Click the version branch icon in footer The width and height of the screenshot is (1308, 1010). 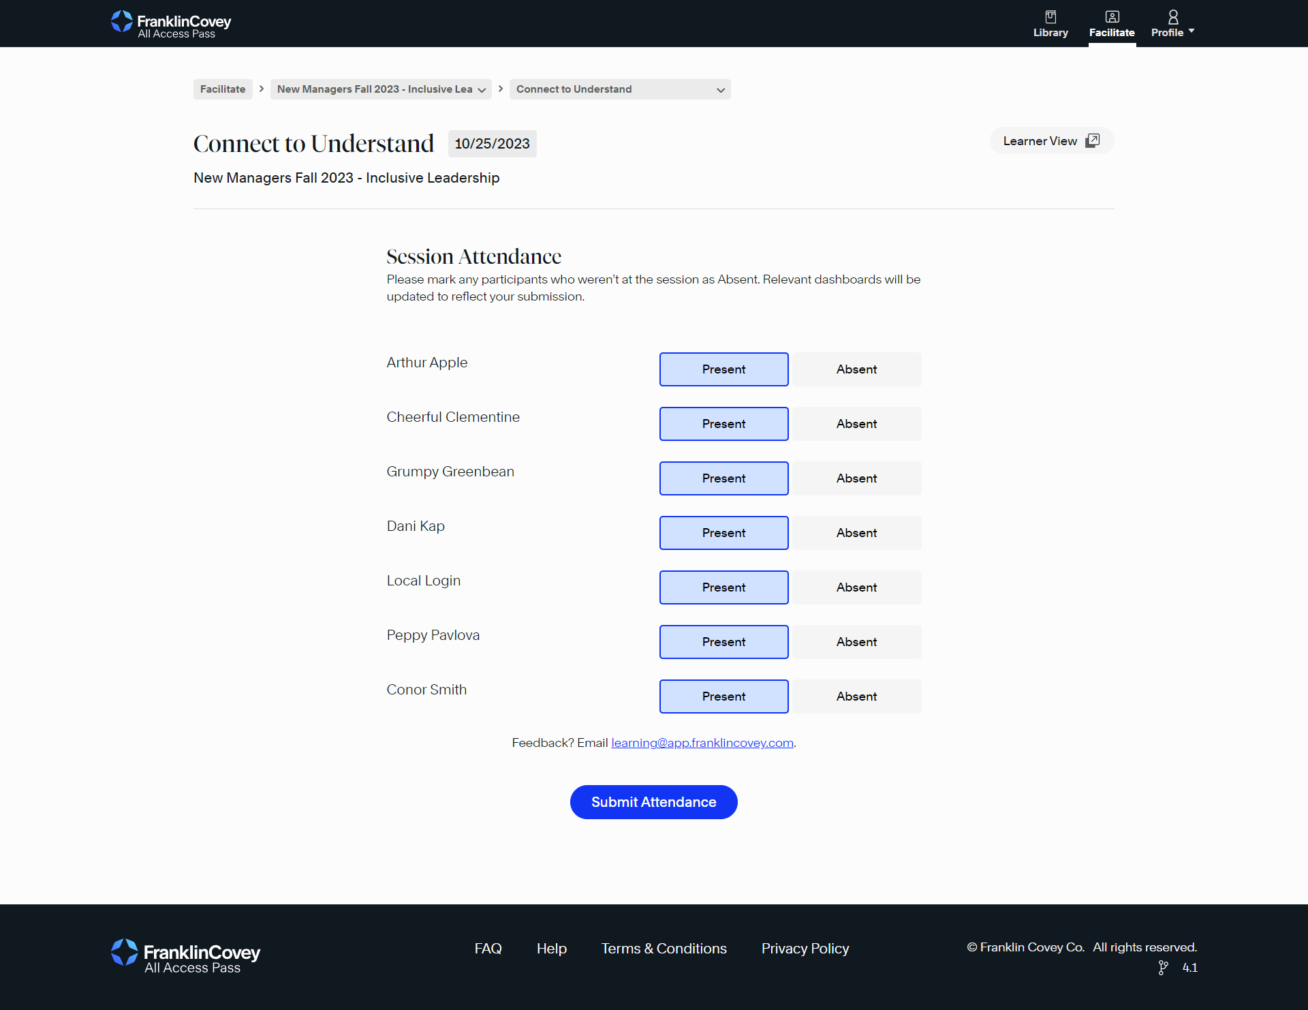(x=1162, y=968)
